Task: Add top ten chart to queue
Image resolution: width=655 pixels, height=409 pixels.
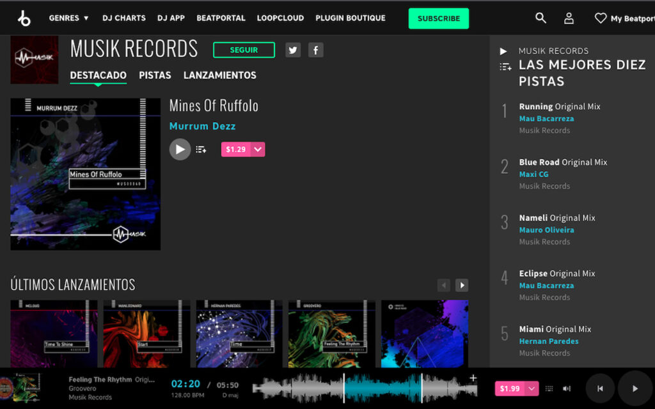Action: pos(505,66)
